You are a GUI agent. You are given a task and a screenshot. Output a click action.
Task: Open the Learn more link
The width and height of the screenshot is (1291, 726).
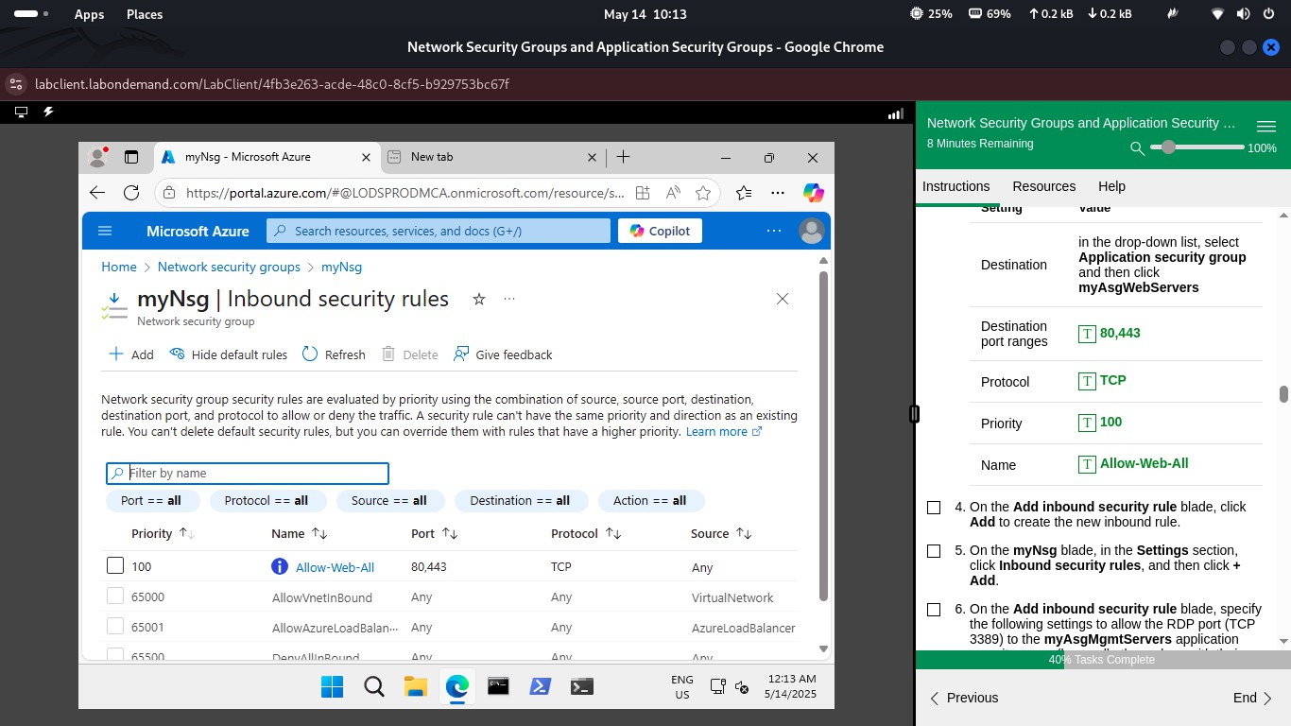(x=717, y=431)
